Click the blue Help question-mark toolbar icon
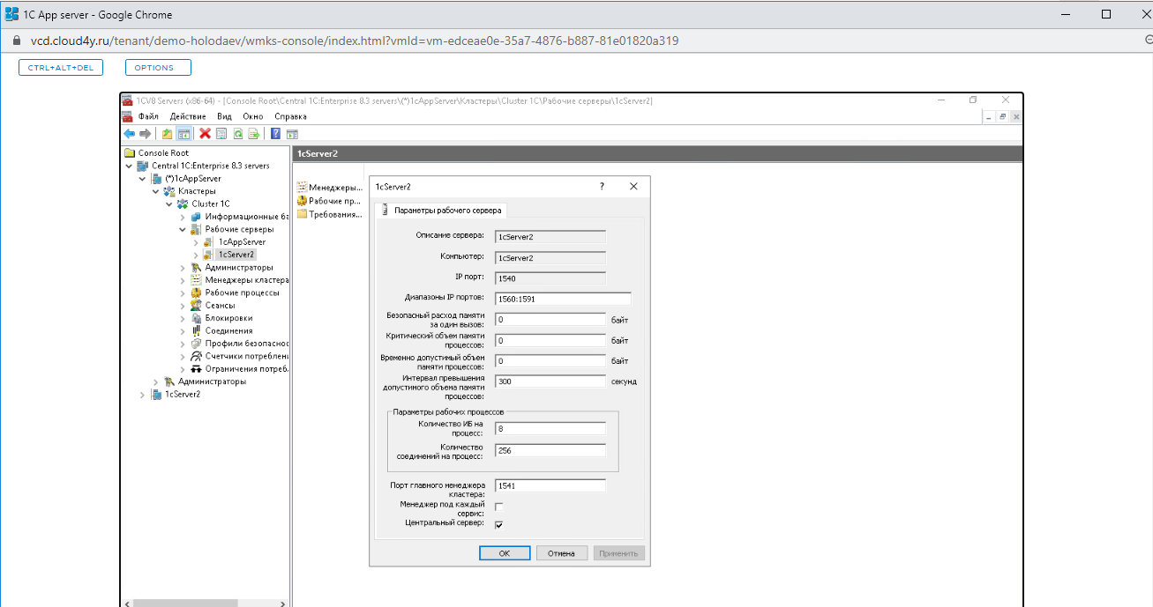Screen dimensions: 1153x607 [276, 134]
